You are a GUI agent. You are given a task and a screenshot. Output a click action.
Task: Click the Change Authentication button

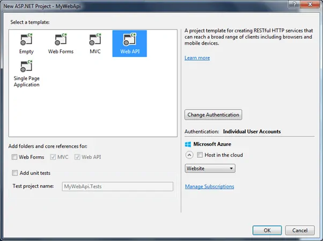click(213, 115)
